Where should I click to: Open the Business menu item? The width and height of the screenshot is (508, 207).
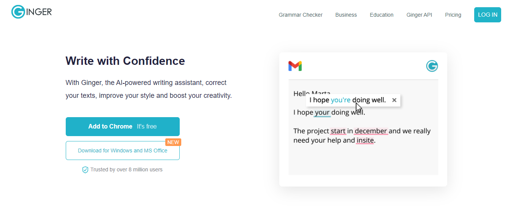click(x=346, y=15)
